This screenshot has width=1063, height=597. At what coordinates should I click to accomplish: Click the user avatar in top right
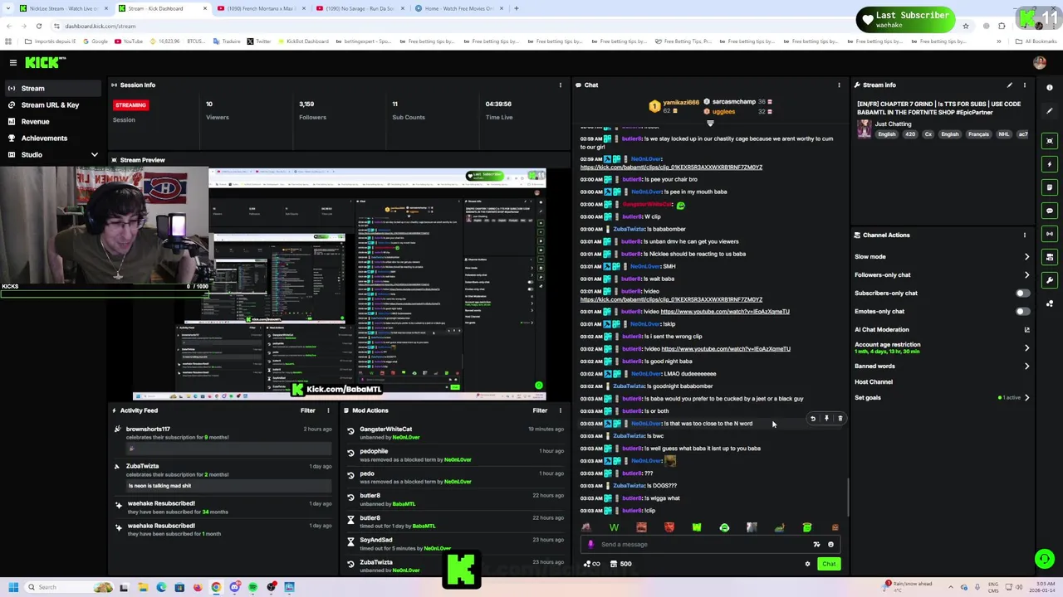click(1039, 62)
